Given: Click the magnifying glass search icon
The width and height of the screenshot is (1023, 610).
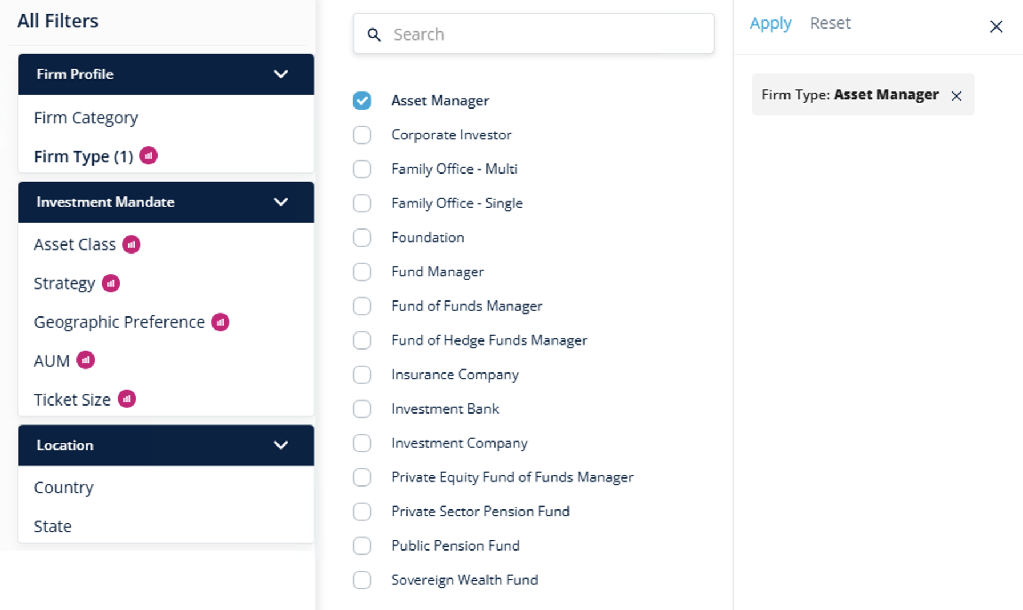Looking at the screenshot, I should click(374, 35).
